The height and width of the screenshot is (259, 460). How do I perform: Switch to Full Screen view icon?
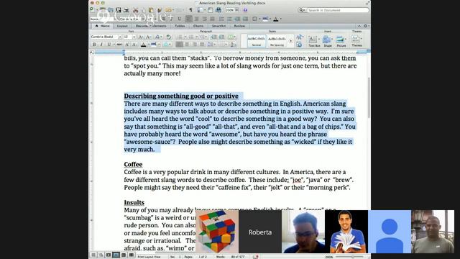(131, 255)
